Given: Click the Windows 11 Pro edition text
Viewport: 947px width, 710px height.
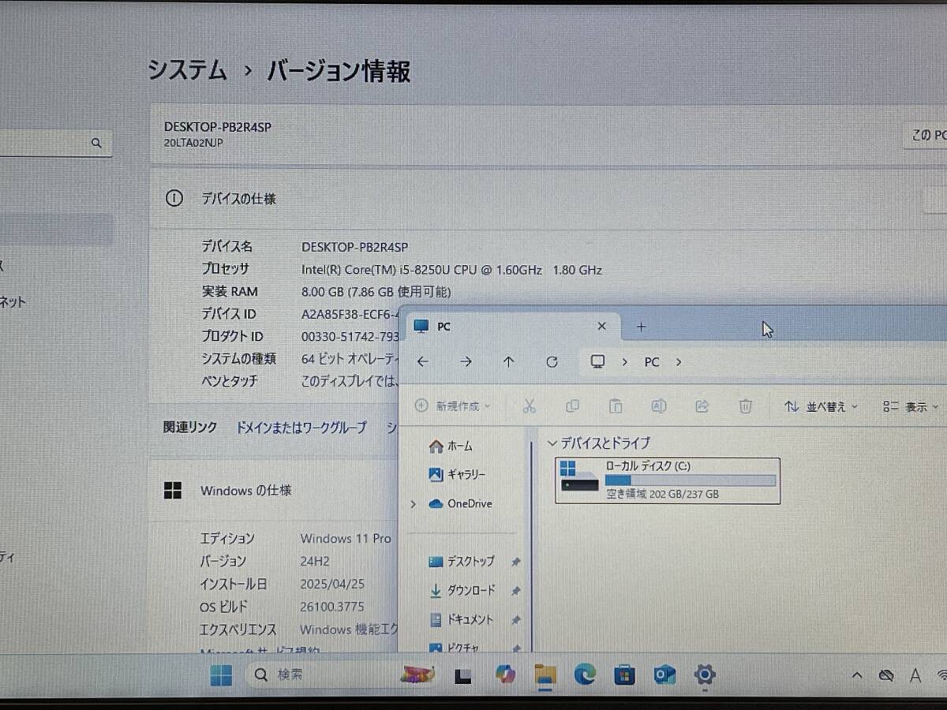Looking at the screenshot, I should (x=346, y=539).
